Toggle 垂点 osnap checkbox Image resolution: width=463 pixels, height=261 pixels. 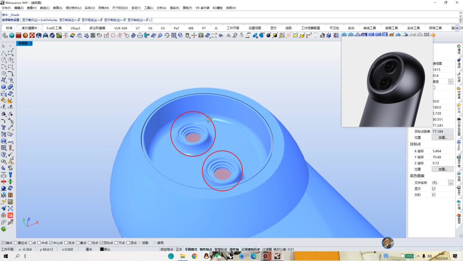click(x=78, y=243)
